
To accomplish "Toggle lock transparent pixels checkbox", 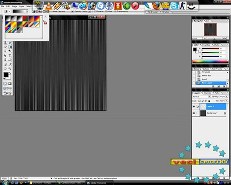I will pos(199,101).
